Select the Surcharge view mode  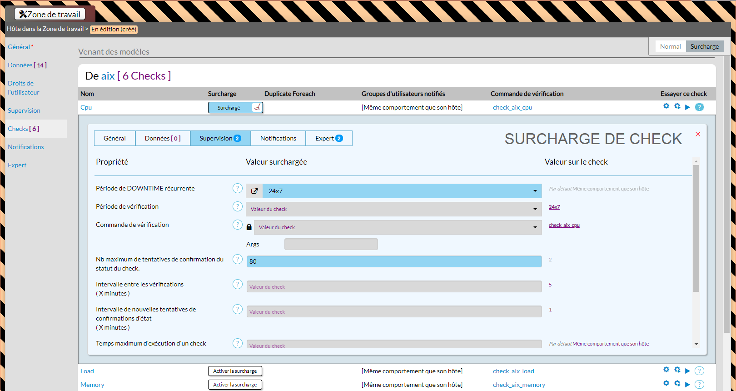(x=704, y=46)
